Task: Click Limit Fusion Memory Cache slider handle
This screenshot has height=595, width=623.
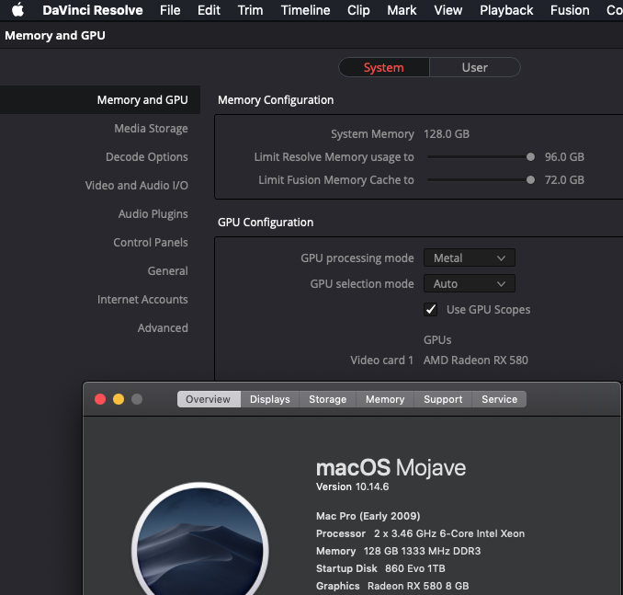Action: 530,180
